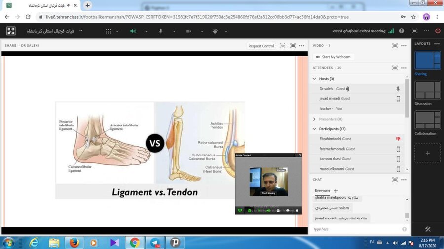Image resolution: width=444 pixels, height=249 pixels.
Task: Click the speaker audio icon in the top bar
Action: pyautogui.click(x=133, y=31)
